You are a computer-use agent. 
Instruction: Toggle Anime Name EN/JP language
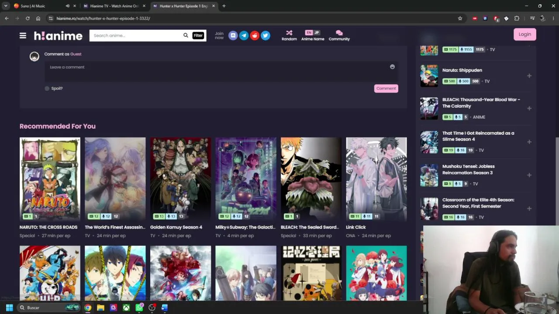pyautogui.click(x=313, y=35)
